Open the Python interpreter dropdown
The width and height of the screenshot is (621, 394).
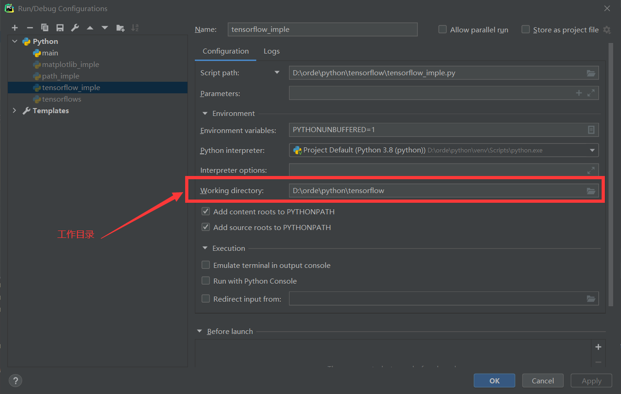click(592, 150)
